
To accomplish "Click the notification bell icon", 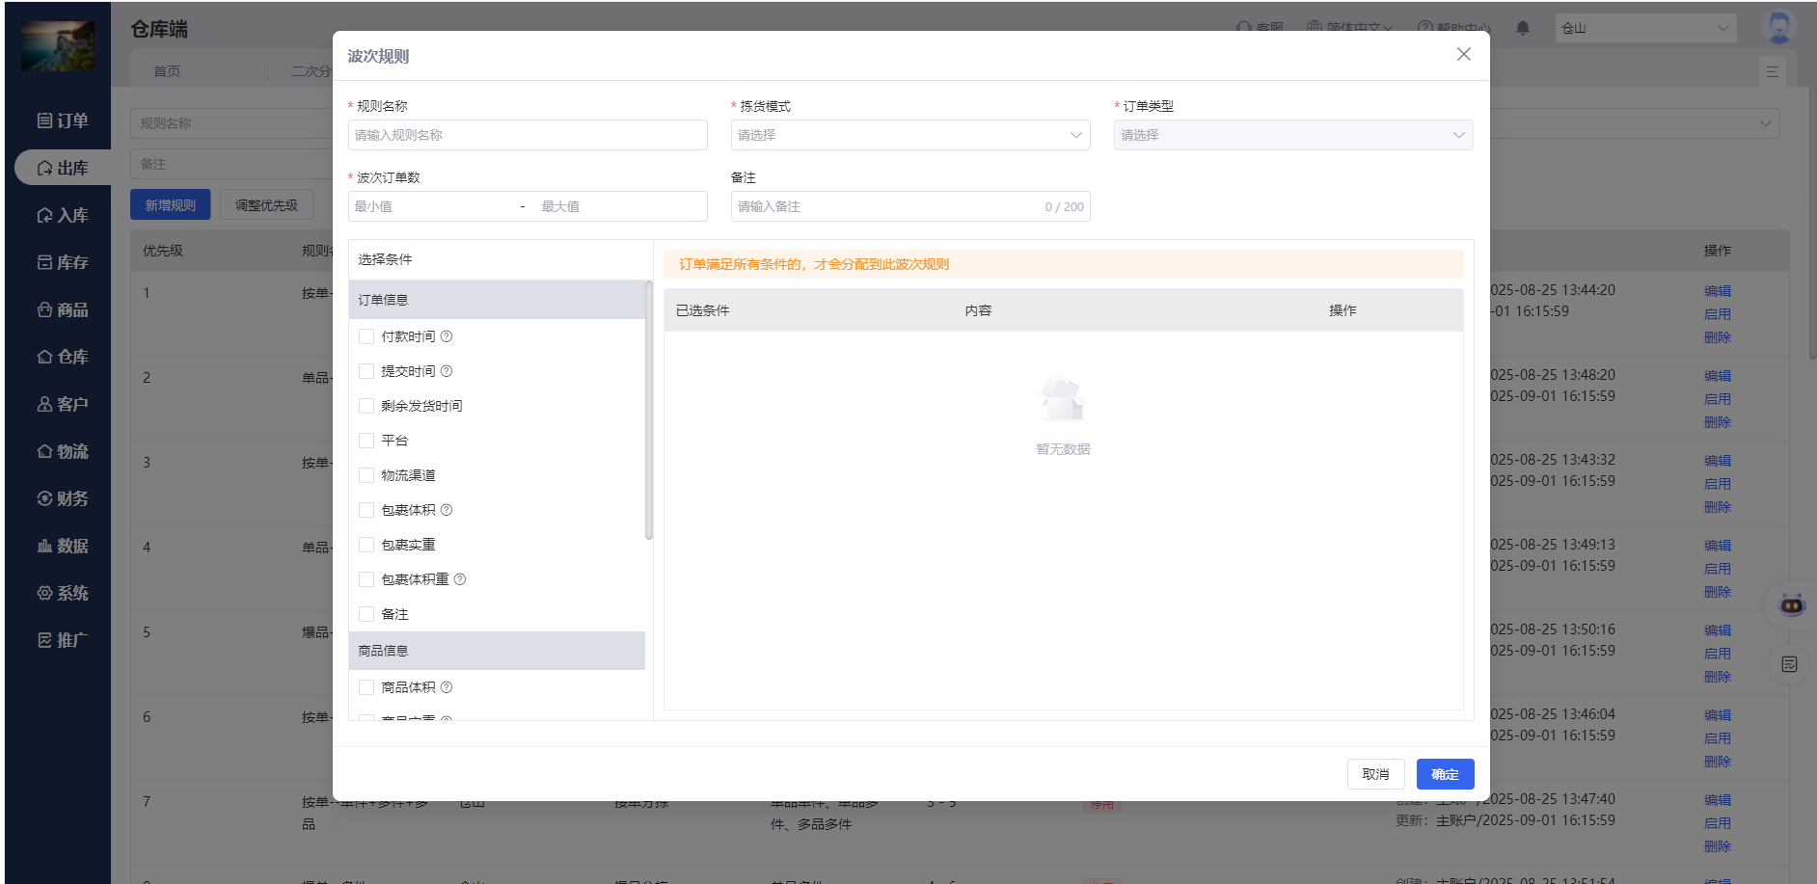I will pyautogui.click(x=1523, y=28).
